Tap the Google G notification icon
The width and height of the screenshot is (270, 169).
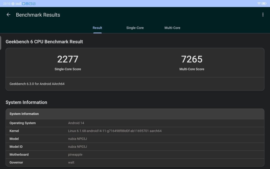point(31,4)
